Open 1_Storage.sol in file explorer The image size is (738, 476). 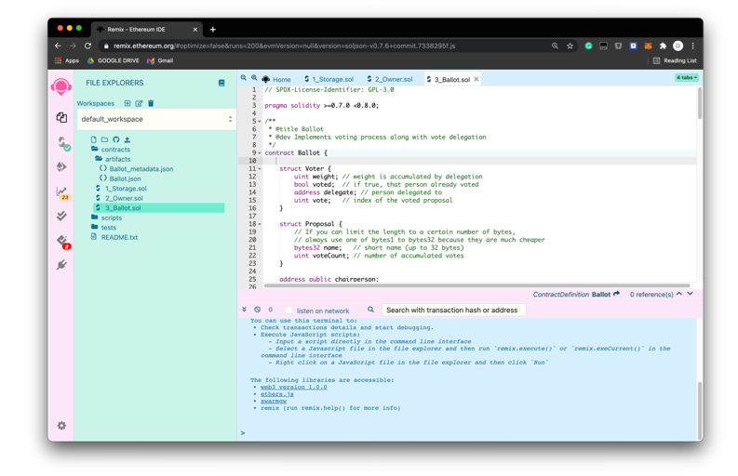121,189
